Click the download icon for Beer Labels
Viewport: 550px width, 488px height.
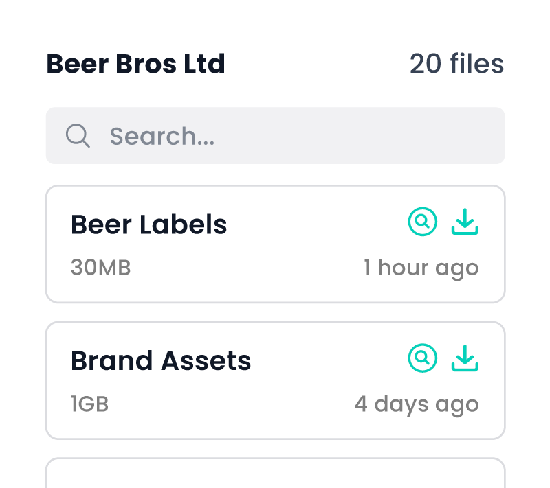tap(465, 222)
